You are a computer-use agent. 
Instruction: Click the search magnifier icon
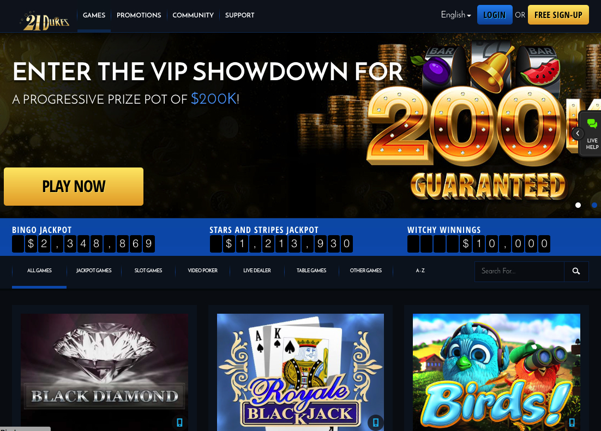tap(576, 272)
